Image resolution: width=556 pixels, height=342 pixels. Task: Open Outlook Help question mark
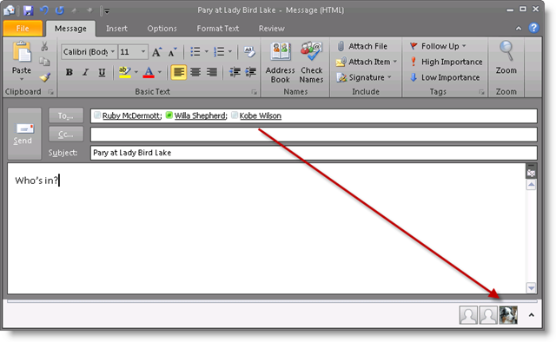[533, 28]
